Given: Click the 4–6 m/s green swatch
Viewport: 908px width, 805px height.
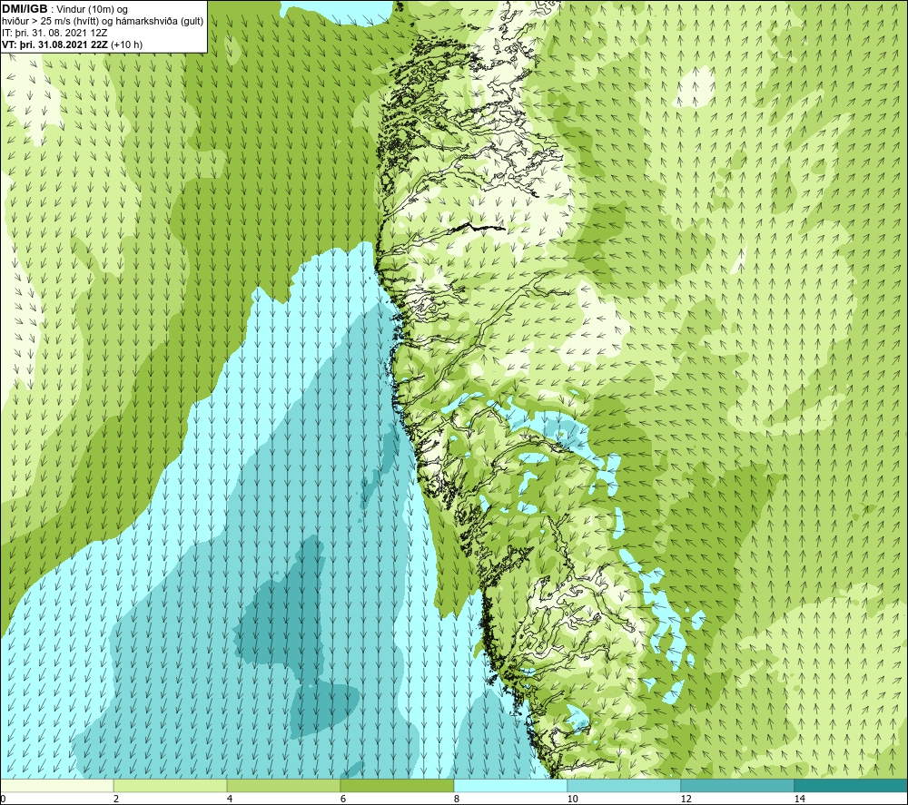Looking at the screenshot, I should [283, 785].
